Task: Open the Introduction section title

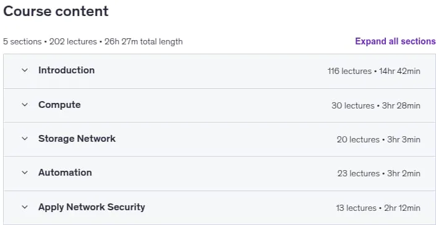Action: click(66, 70)
